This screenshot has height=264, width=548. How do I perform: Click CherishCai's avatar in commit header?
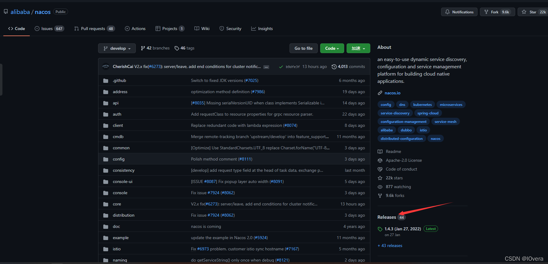[106, 66]
